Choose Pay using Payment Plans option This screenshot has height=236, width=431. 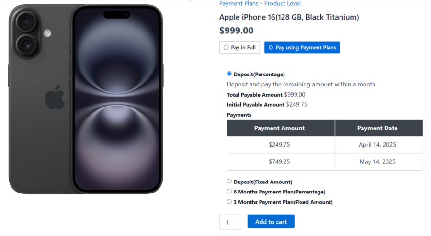(302, 47)
